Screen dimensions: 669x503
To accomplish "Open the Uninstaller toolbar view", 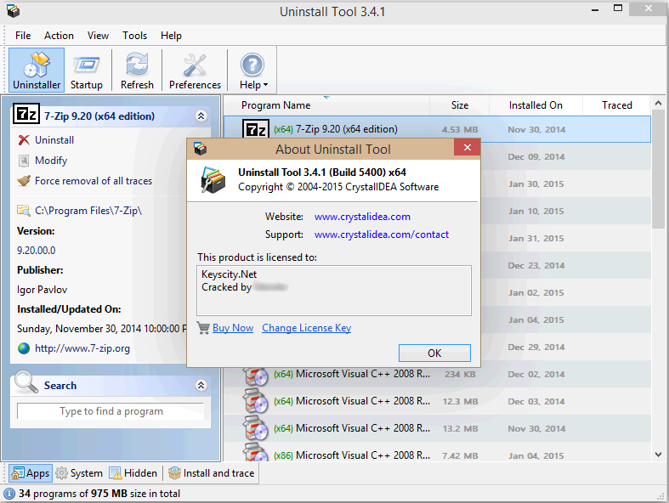I will coord(37,70).
